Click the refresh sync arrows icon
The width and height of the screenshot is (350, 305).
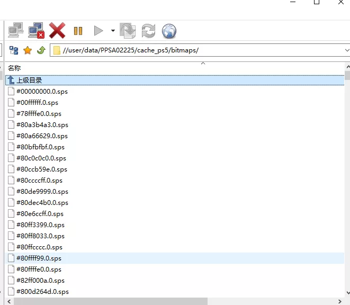coord(148,31)
